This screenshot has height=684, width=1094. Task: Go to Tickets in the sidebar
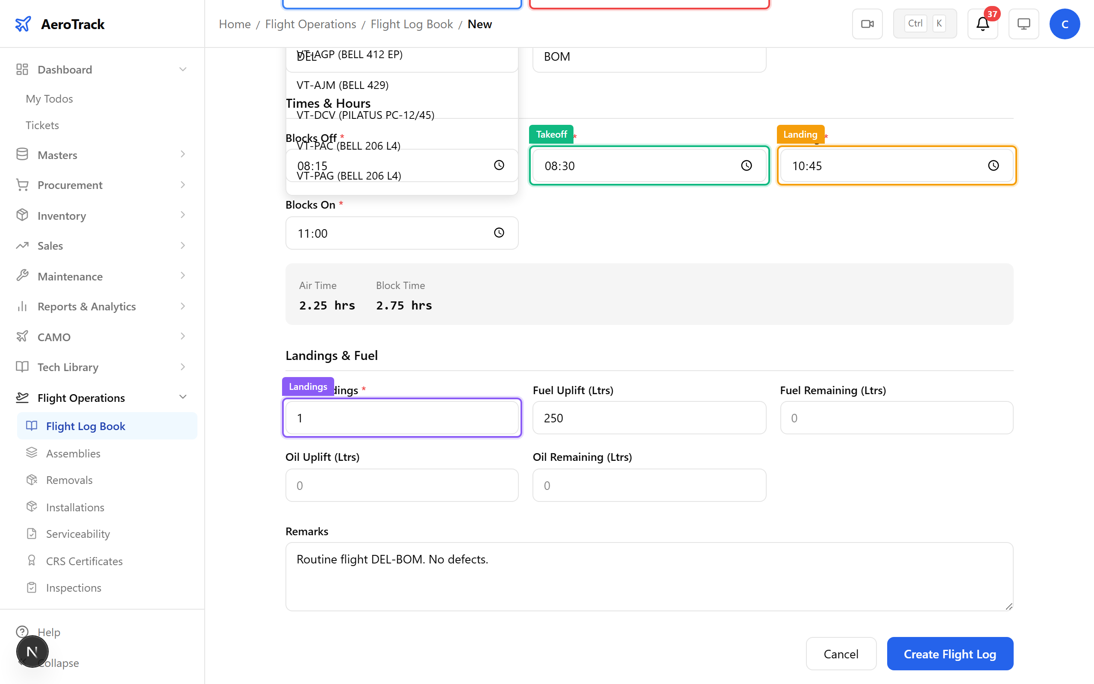tap(42, 125)
